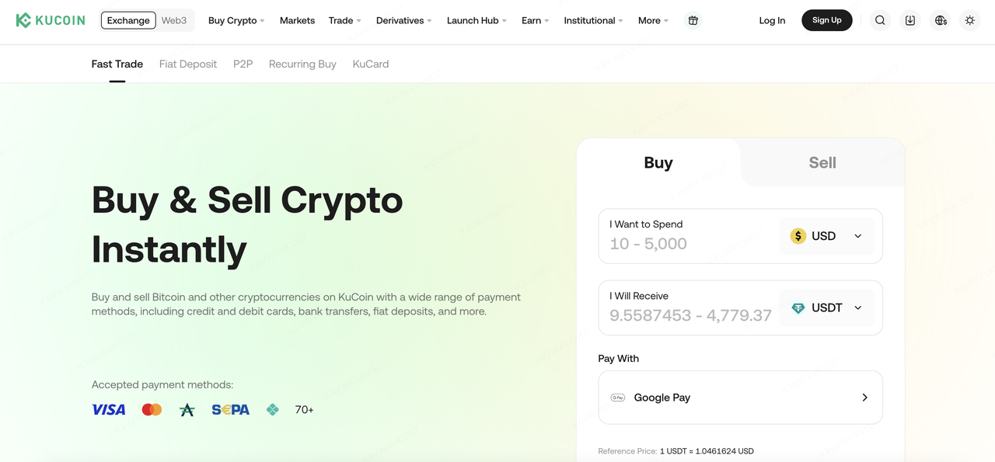Switch to the Sell tab
The height and width of the screenshot is (462, 995).
pos(822,162)
